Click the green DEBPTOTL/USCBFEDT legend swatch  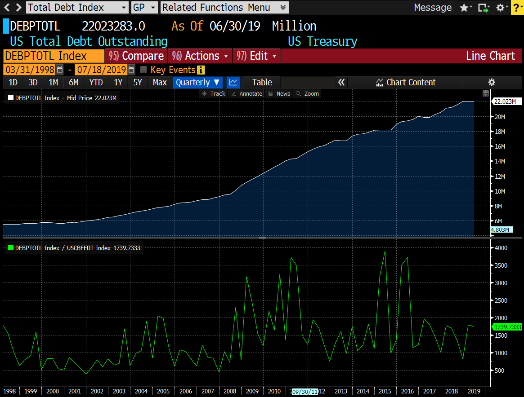coord(11,248)
